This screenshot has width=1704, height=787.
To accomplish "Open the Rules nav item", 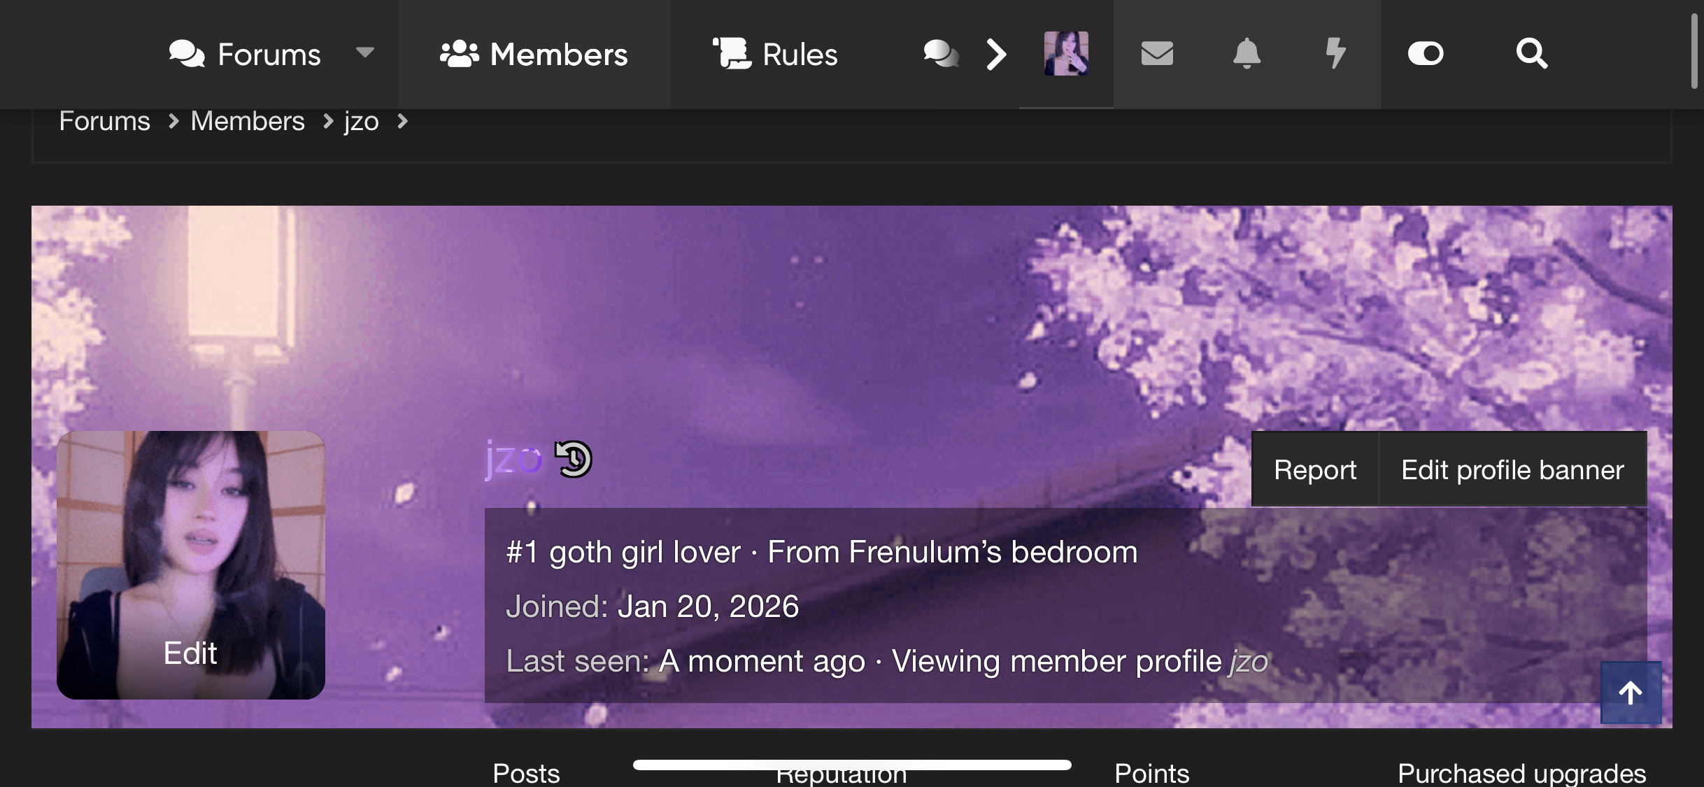I will pyautogui.click(x=775, y=54).
